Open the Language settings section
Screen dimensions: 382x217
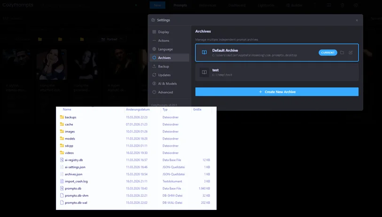click(x=169, y=49)
